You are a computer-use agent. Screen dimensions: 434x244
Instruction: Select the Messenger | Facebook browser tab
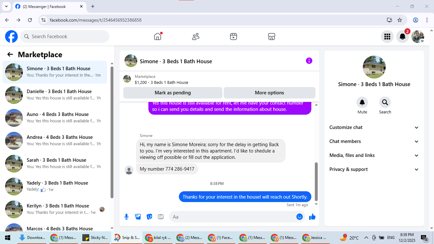(49, 7)
